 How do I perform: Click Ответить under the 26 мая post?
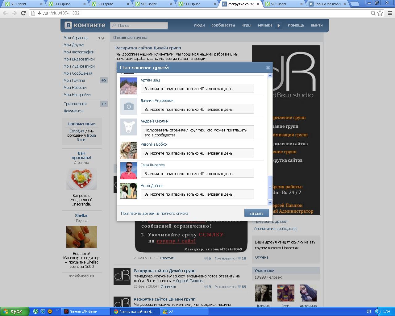point(168,258)
